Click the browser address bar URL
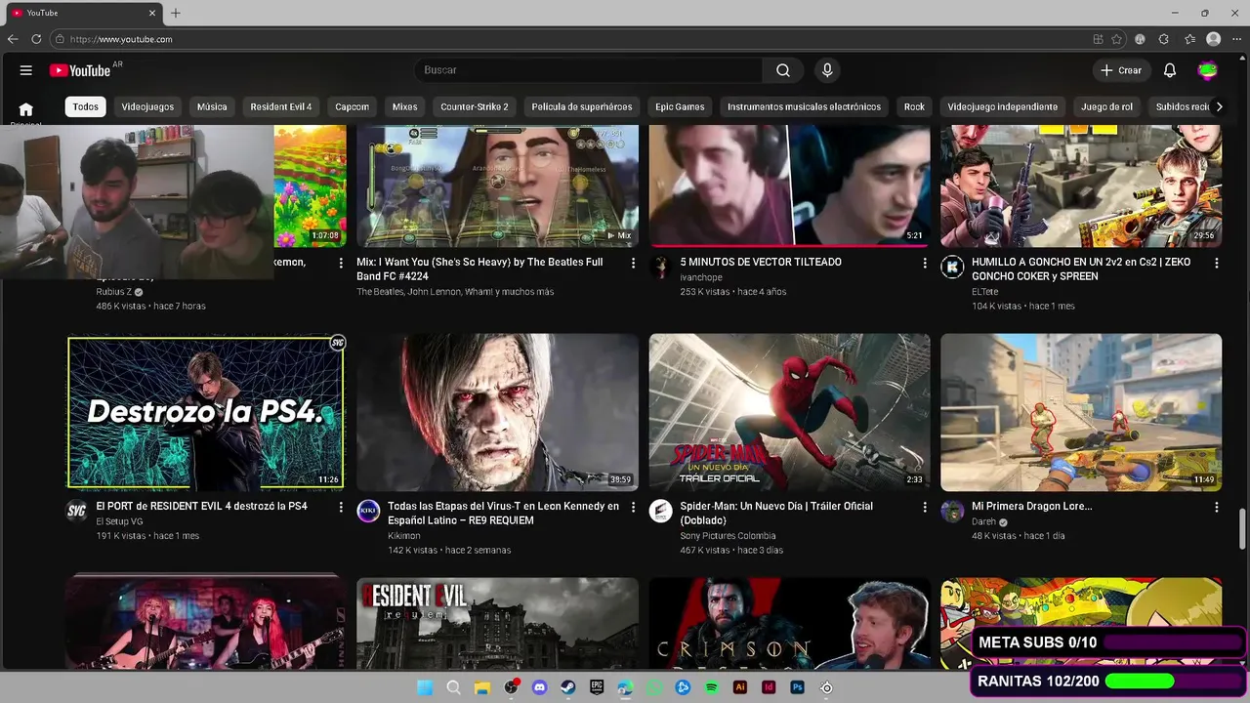The width and height of the screenshot is (1250, 703). click(121, 39)
